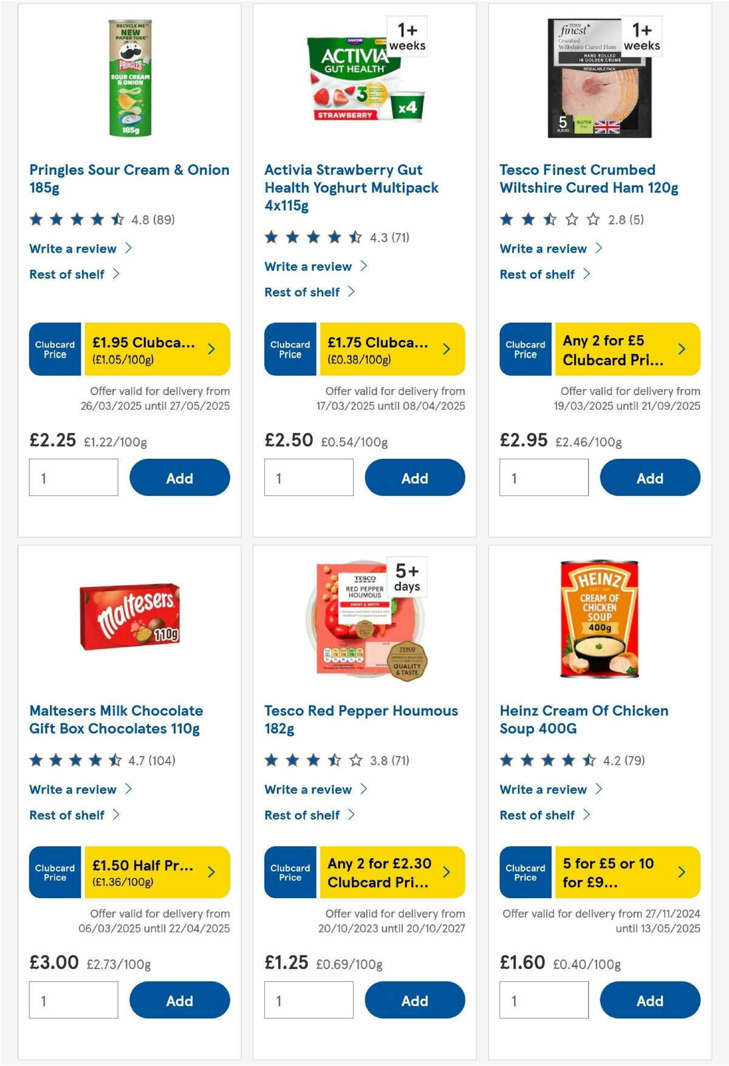Click the quantity box for the cured ham
The height and width of the screenshot is (1066, 729).
pyautogui.click(x=544, y=478)
